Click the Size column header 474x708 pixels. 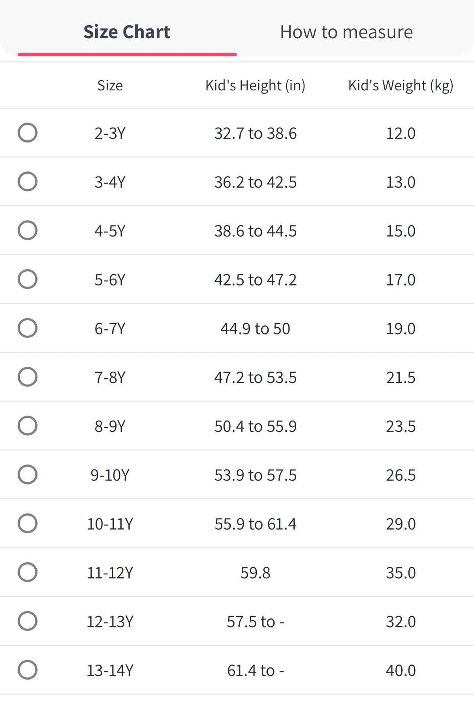click(x=110, y=85)
